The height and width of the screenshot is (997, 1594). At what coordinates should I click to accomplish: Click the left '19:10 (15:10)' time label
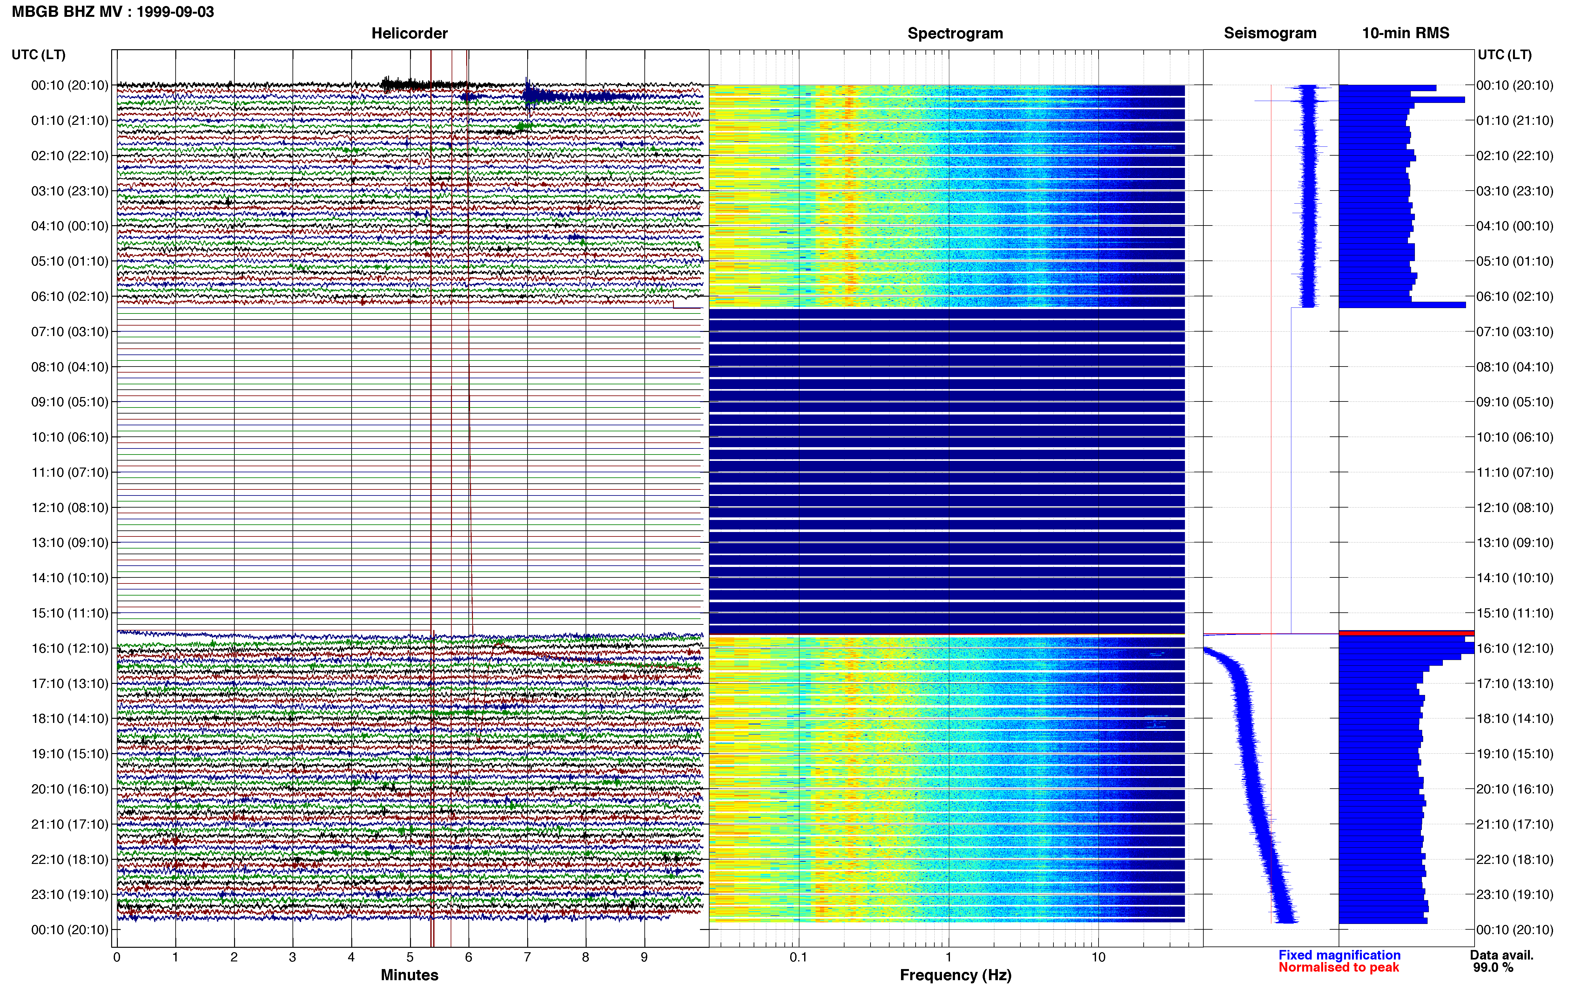tap(70, 754)
